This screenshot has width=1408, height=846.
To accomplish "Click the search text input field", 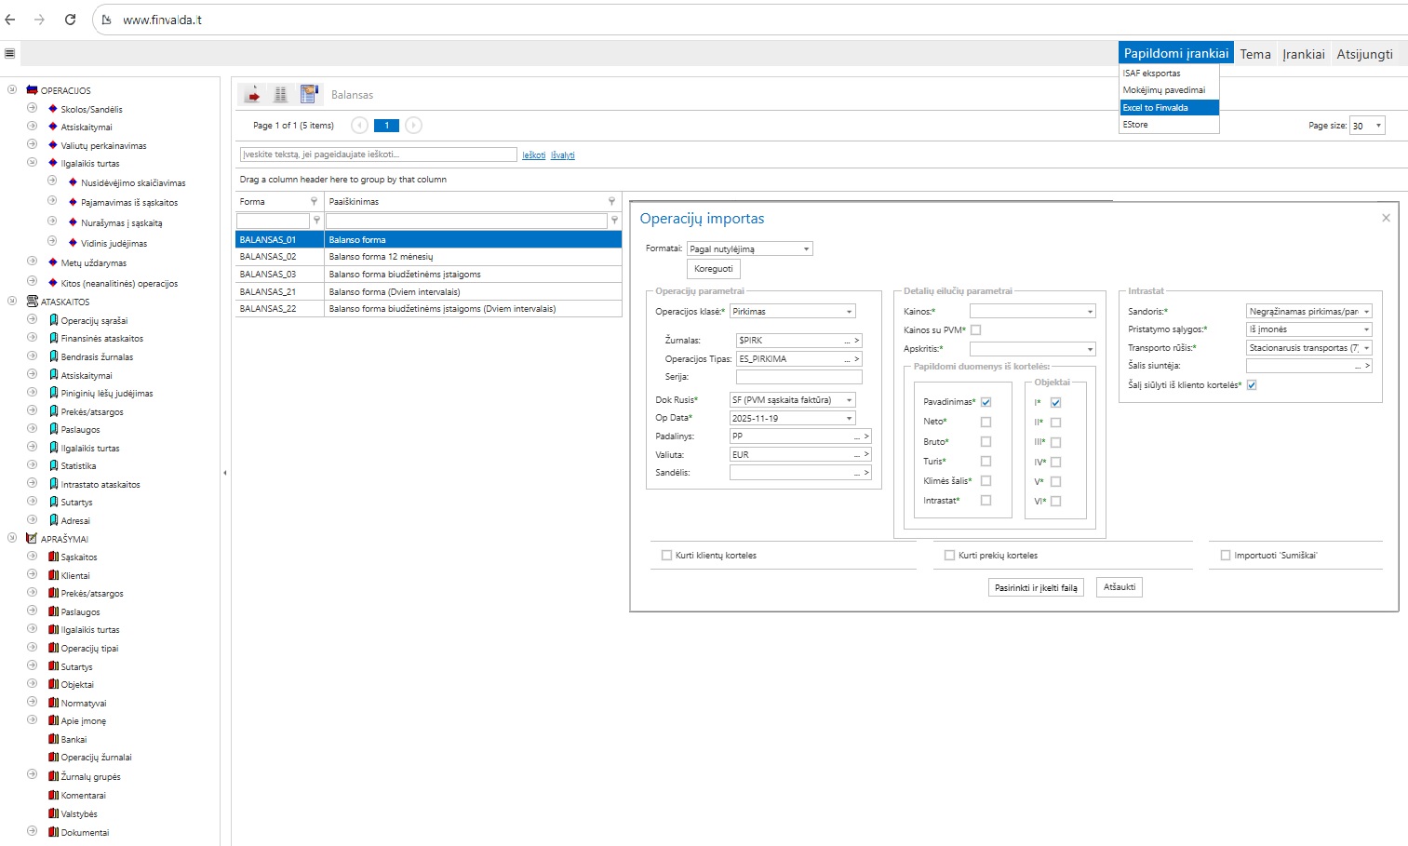I will coord(378,154).
